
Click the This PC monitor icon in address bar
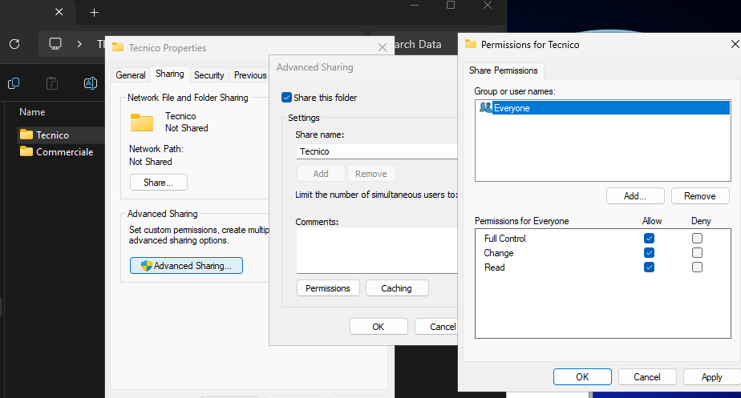55,44
